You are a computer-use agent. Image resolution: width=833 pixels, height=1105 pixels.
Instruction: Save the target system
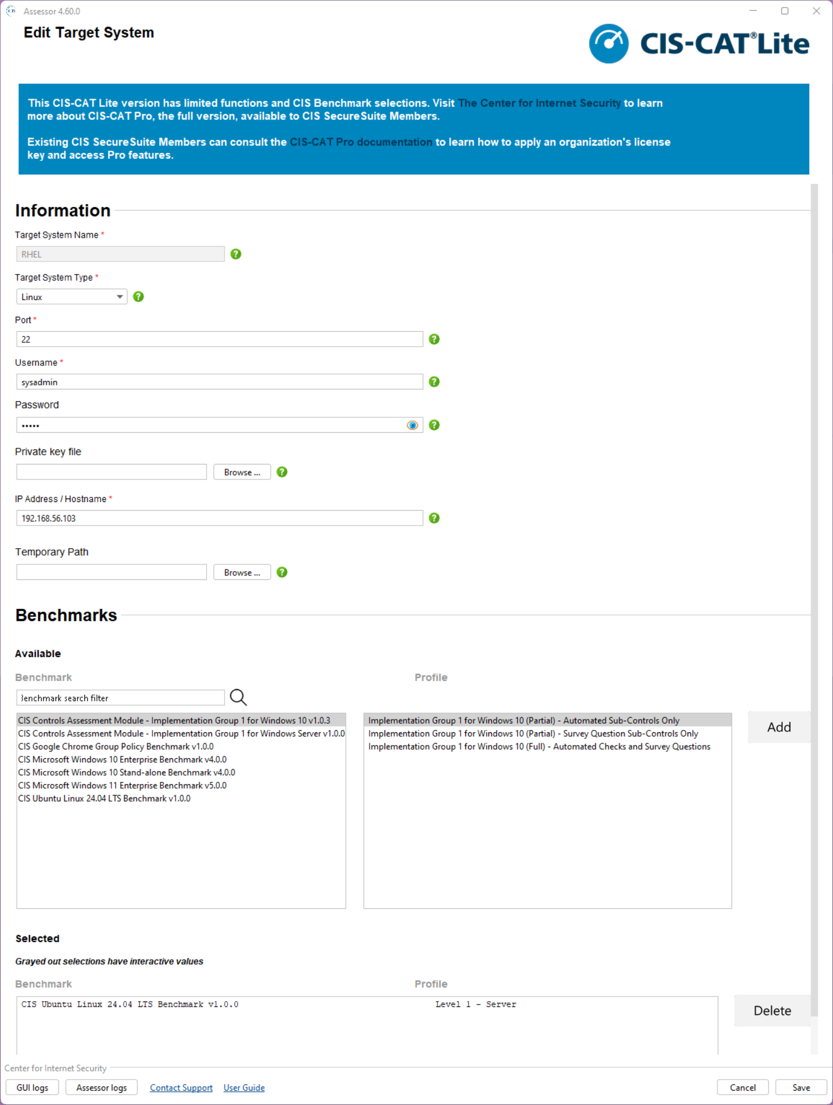tap(801, 1087)
